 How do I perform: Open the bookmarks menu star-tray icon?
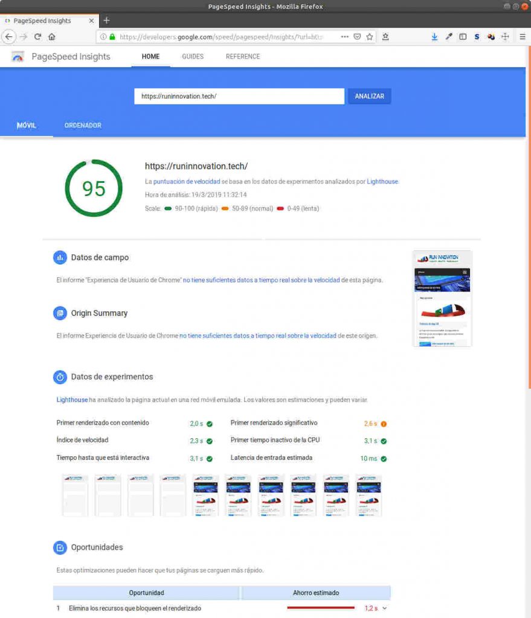click(x=385, y=37)
